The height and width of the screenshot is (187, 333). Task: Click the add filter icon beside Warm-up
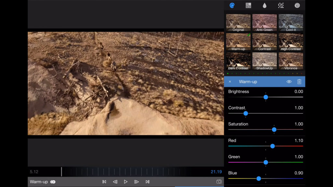pyautogui.click(x=53, y=182)
